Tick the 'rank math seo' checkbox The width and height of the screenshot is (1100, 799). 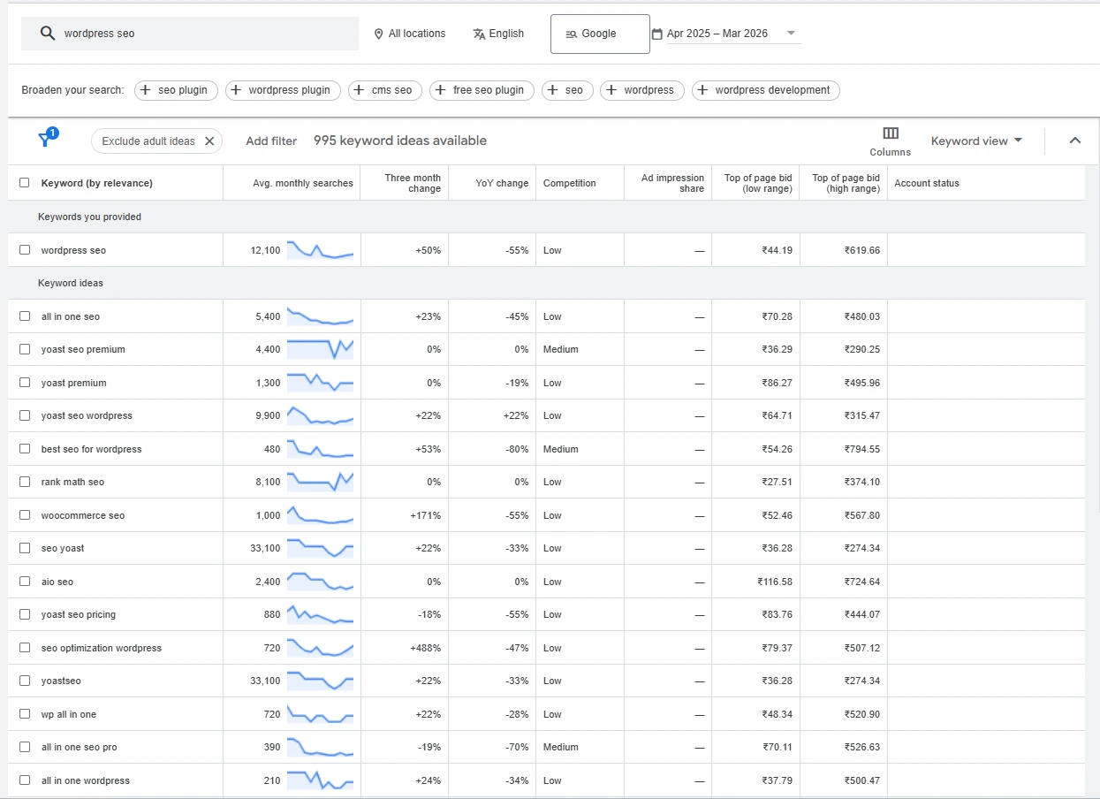tap(25, 482)
